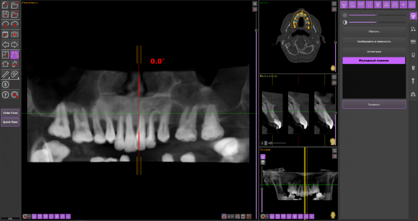The height and width of the screenshot is (221, 418).
Task: Click the STL icon in top toolbar
Action: (352, 5)
